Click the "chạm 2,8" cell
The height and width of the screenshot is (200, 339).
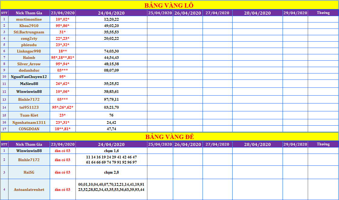(111, 172)
